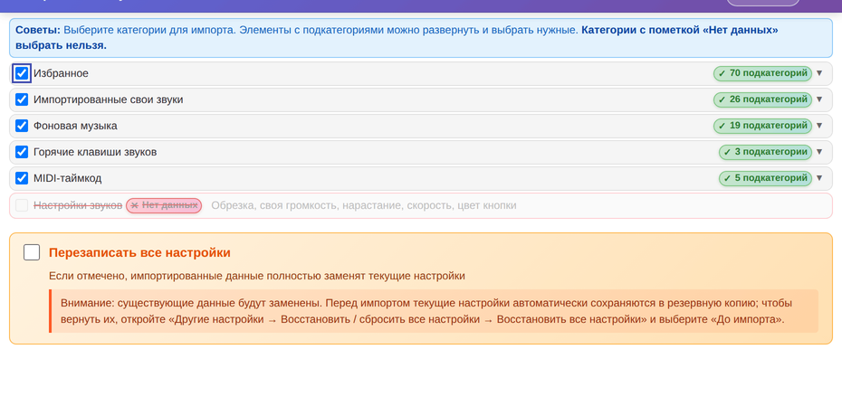The height and width of the screenshot is (406, 842).
Task: Toggle the Горячие клавиши звуков checkbox
Action: (22, 152)
